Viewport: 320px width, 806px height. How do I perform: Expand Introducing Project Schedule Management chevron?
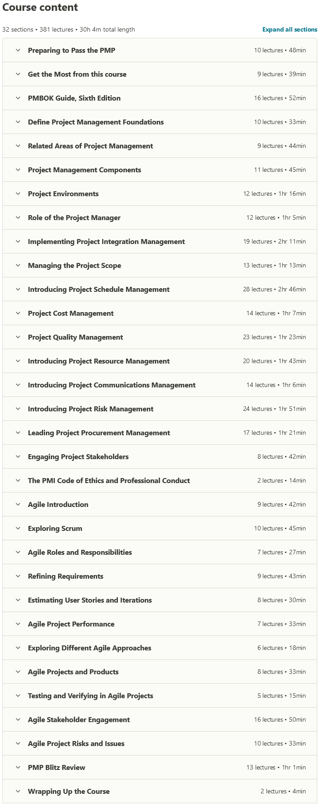pyautogui.click(x=18, y=289)
